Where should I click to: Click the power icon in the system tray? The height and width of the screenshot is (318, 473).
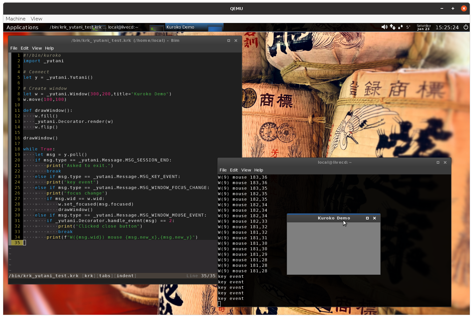tap(466, 27)
